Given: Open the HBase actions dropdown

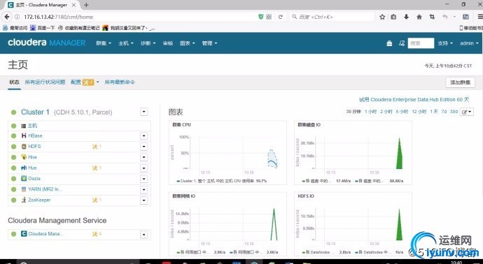Looking at the screenshot, I should pos(144,136).
